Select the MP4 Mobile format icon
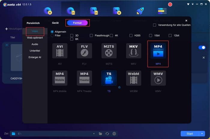The width and height of the screenshot is (210, 139). click(60, 78)
